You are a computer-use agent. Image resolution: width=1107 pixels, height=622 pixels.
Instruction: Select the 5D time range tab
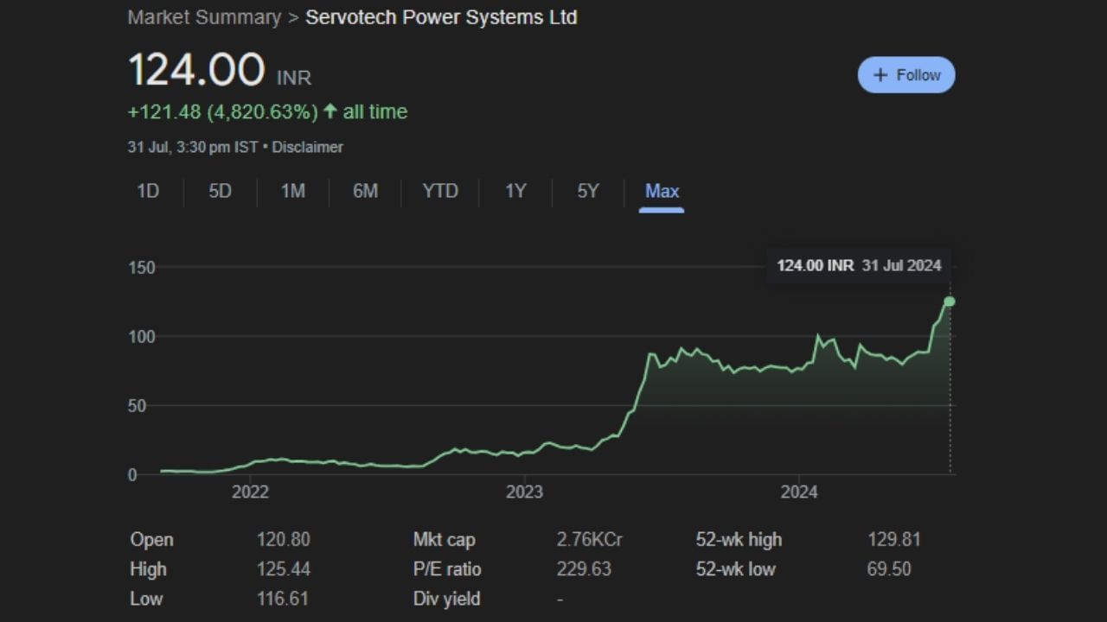(x=221, y=191)
